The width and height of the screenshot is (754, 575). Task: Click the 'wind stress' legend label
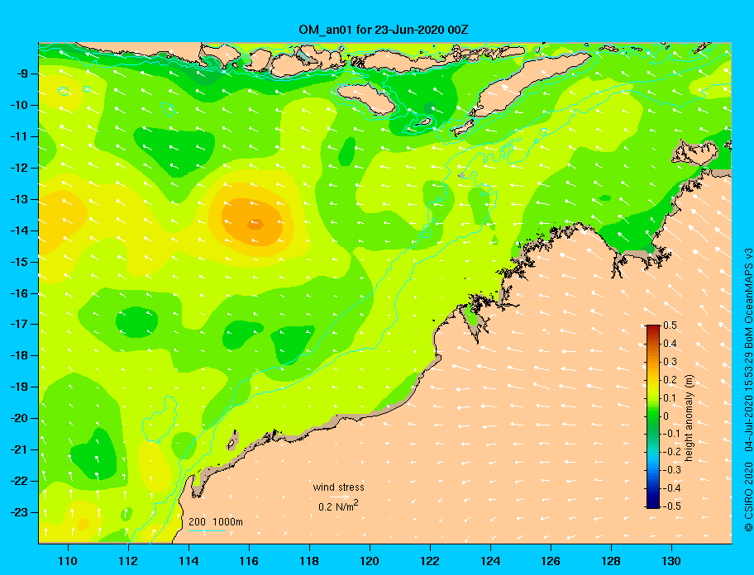click(338, 487)
